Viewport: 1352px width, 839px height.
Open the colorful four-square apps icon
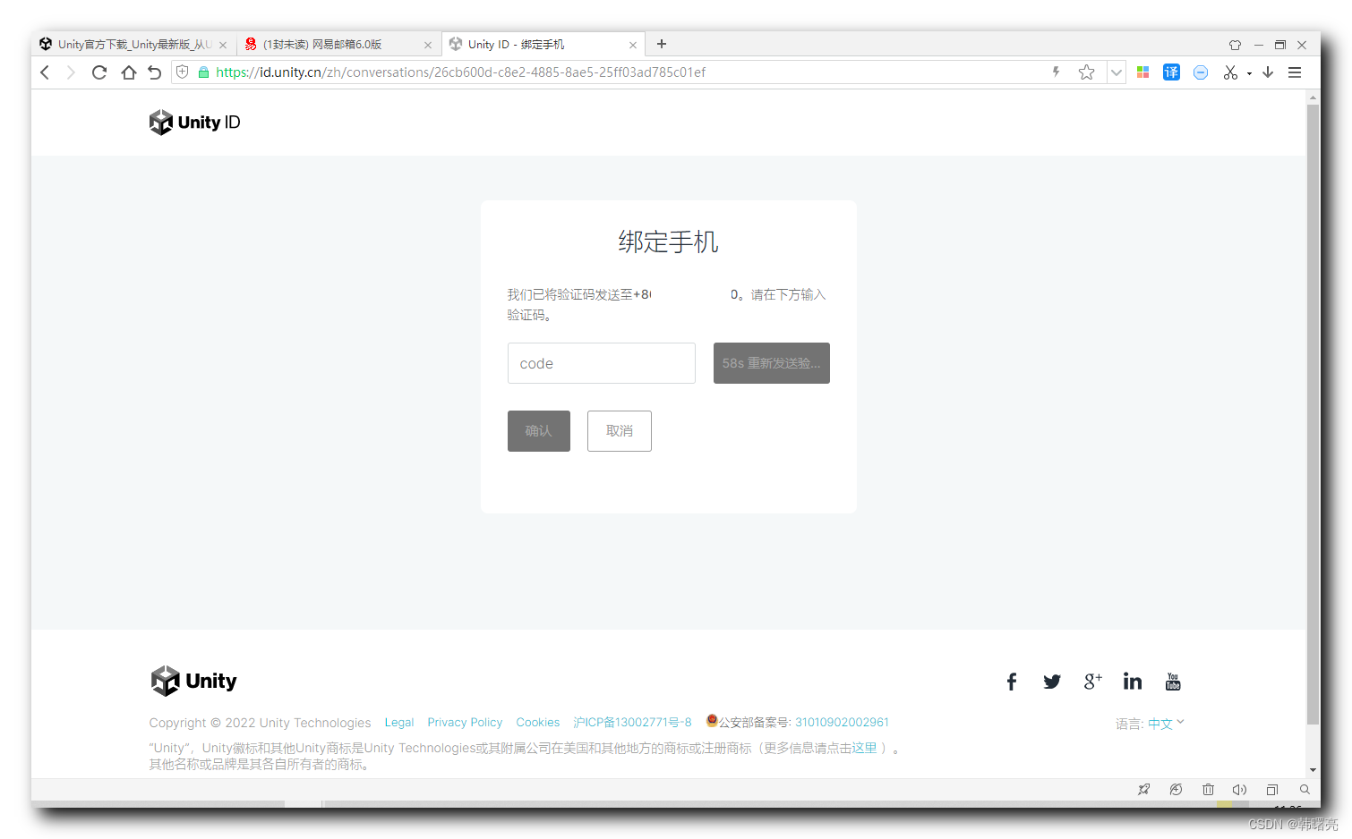click(x=1142, y=72)
